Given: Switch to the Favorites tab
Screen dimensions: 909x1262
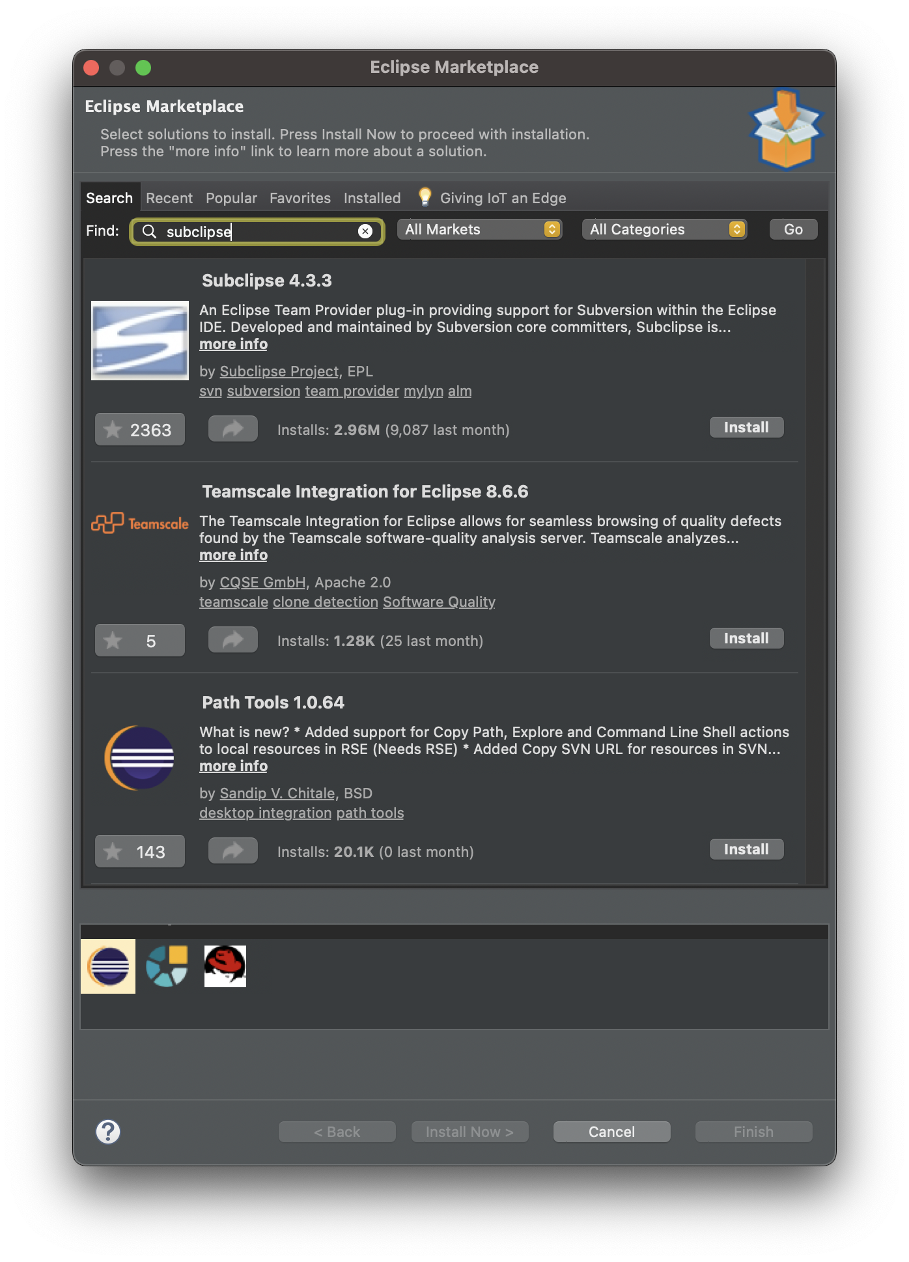Looking at the screenshot, I should 300,198.
